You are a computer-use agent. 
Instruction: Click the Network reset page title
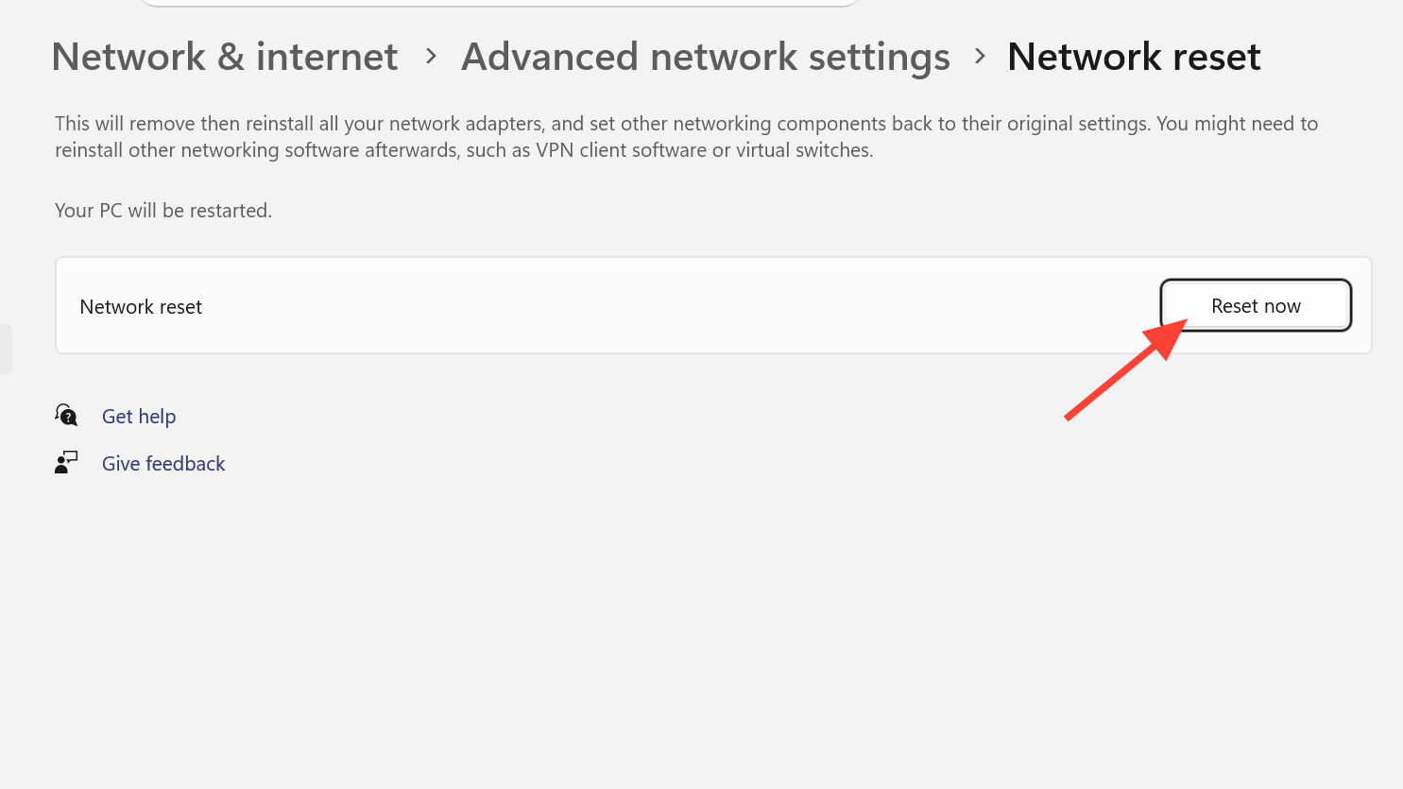[x=1134, y=57]
